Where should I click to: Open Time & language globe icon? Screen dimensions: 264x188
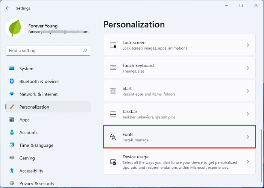[12, 146]
